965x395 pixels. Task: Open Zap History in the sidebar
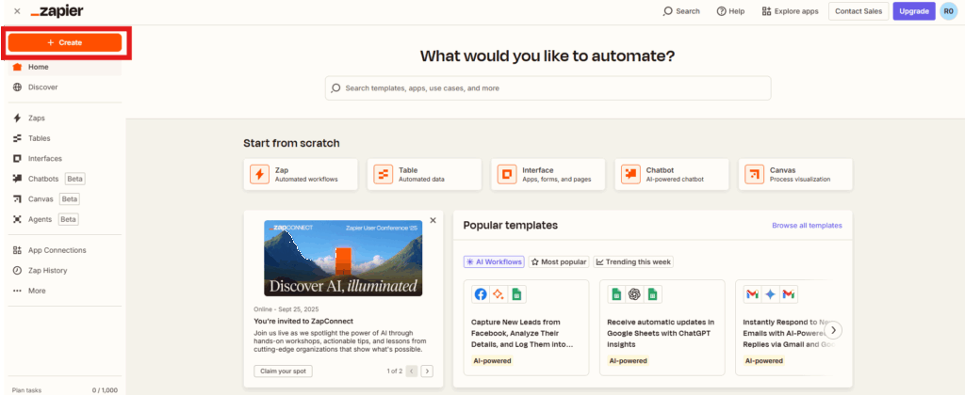(x=65, y=270)
